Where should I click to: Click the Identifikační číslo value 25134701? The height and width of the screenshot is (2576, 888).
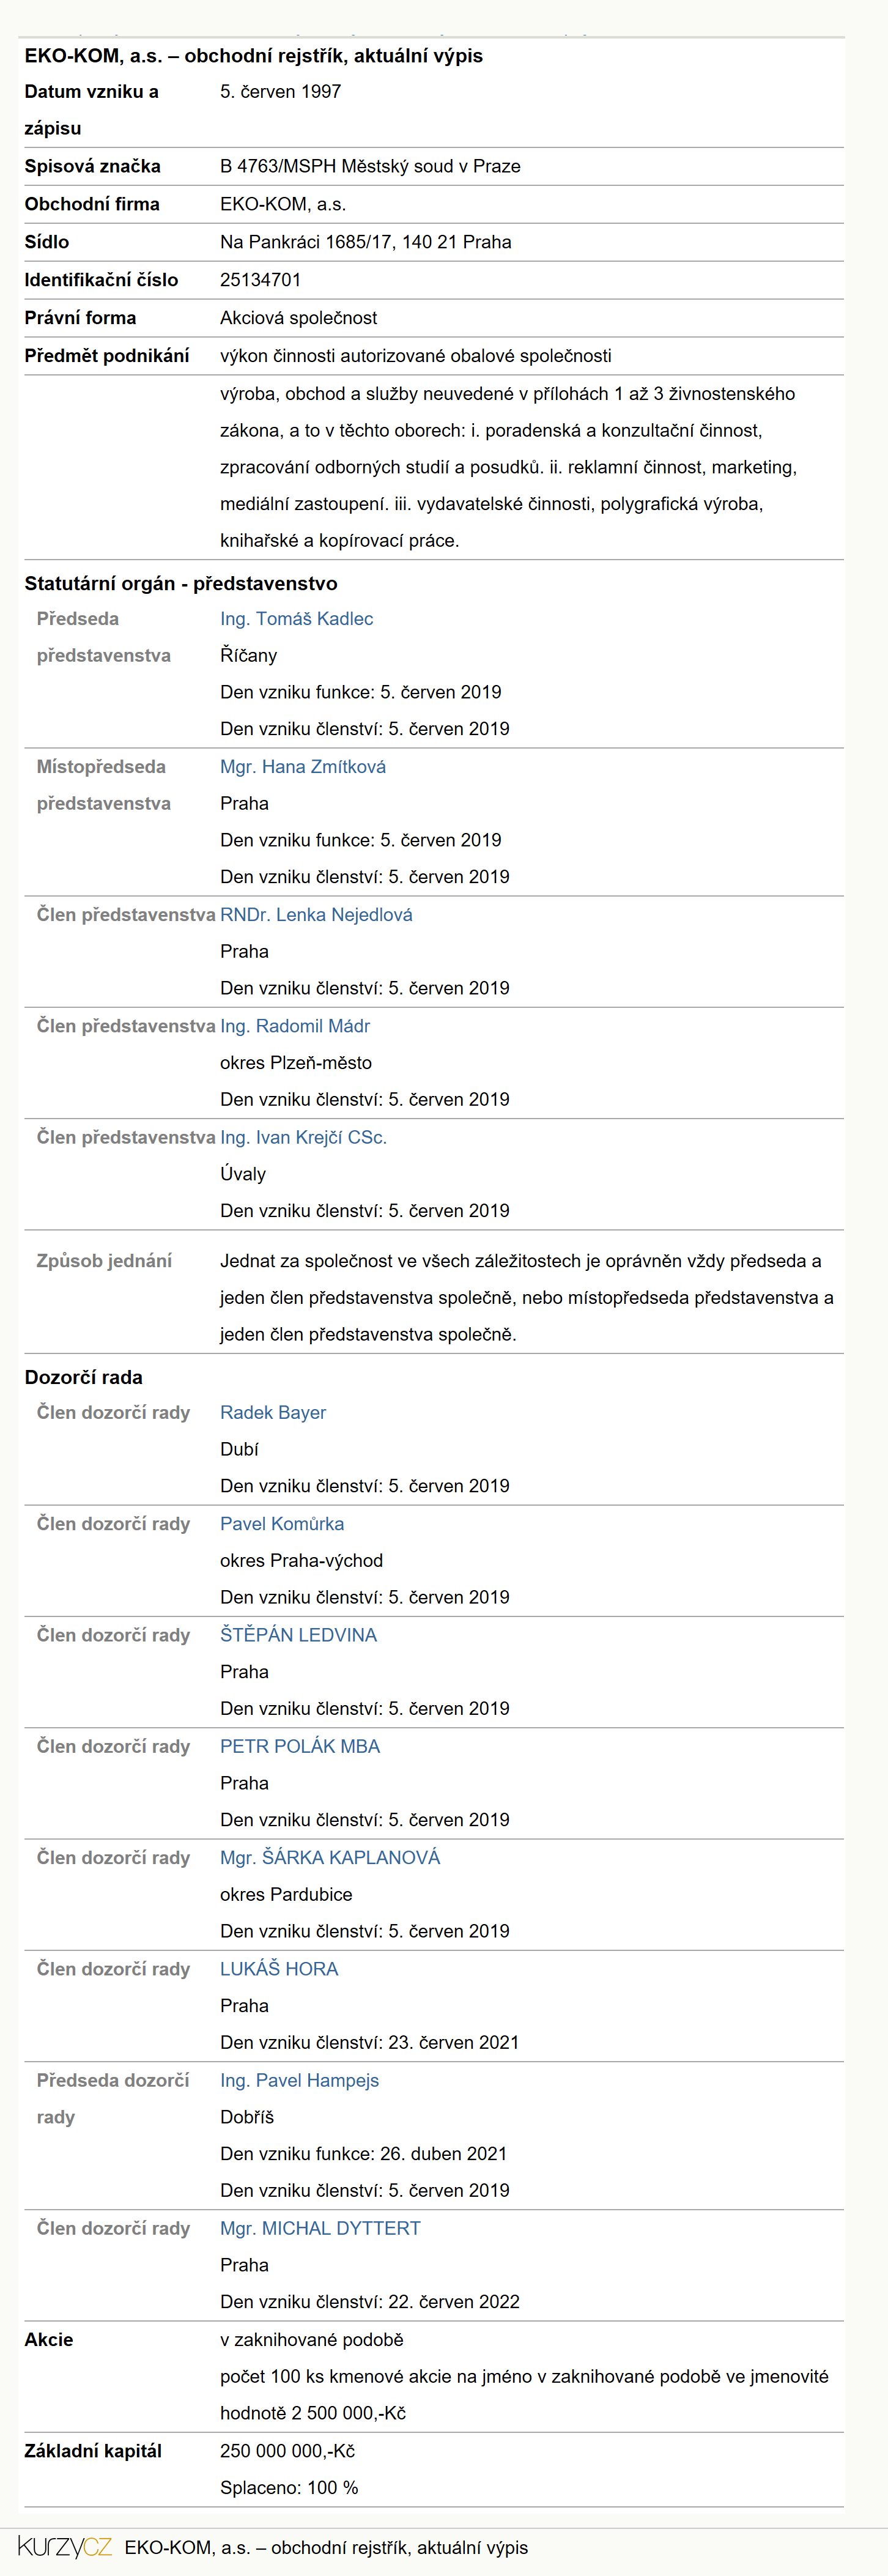pos(260,280)
